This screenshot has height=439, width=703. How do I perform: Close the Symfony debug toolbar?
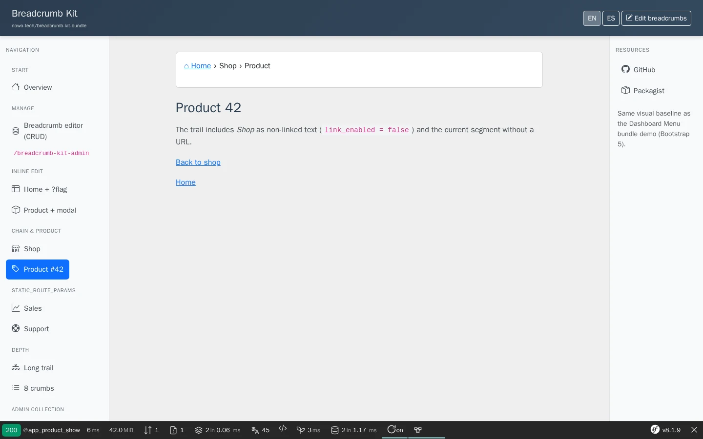point(694,430)
